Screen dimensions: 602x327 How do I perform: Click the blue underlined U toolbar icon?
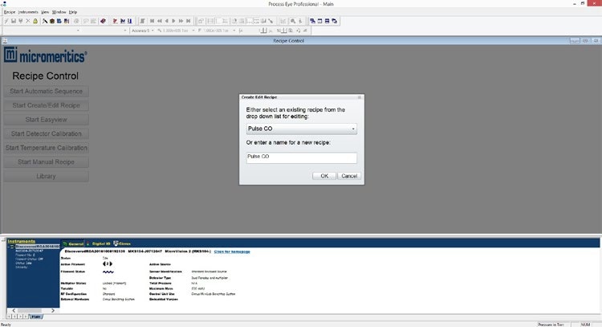[x=130, y=21]
